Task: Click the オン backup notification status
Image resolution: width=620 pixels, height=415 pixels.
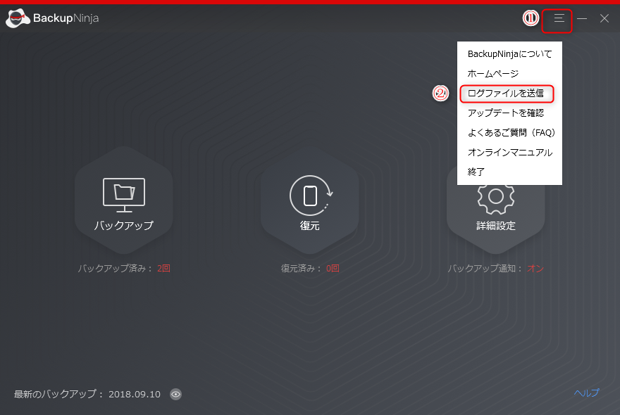Action: (x=535, y=269)
